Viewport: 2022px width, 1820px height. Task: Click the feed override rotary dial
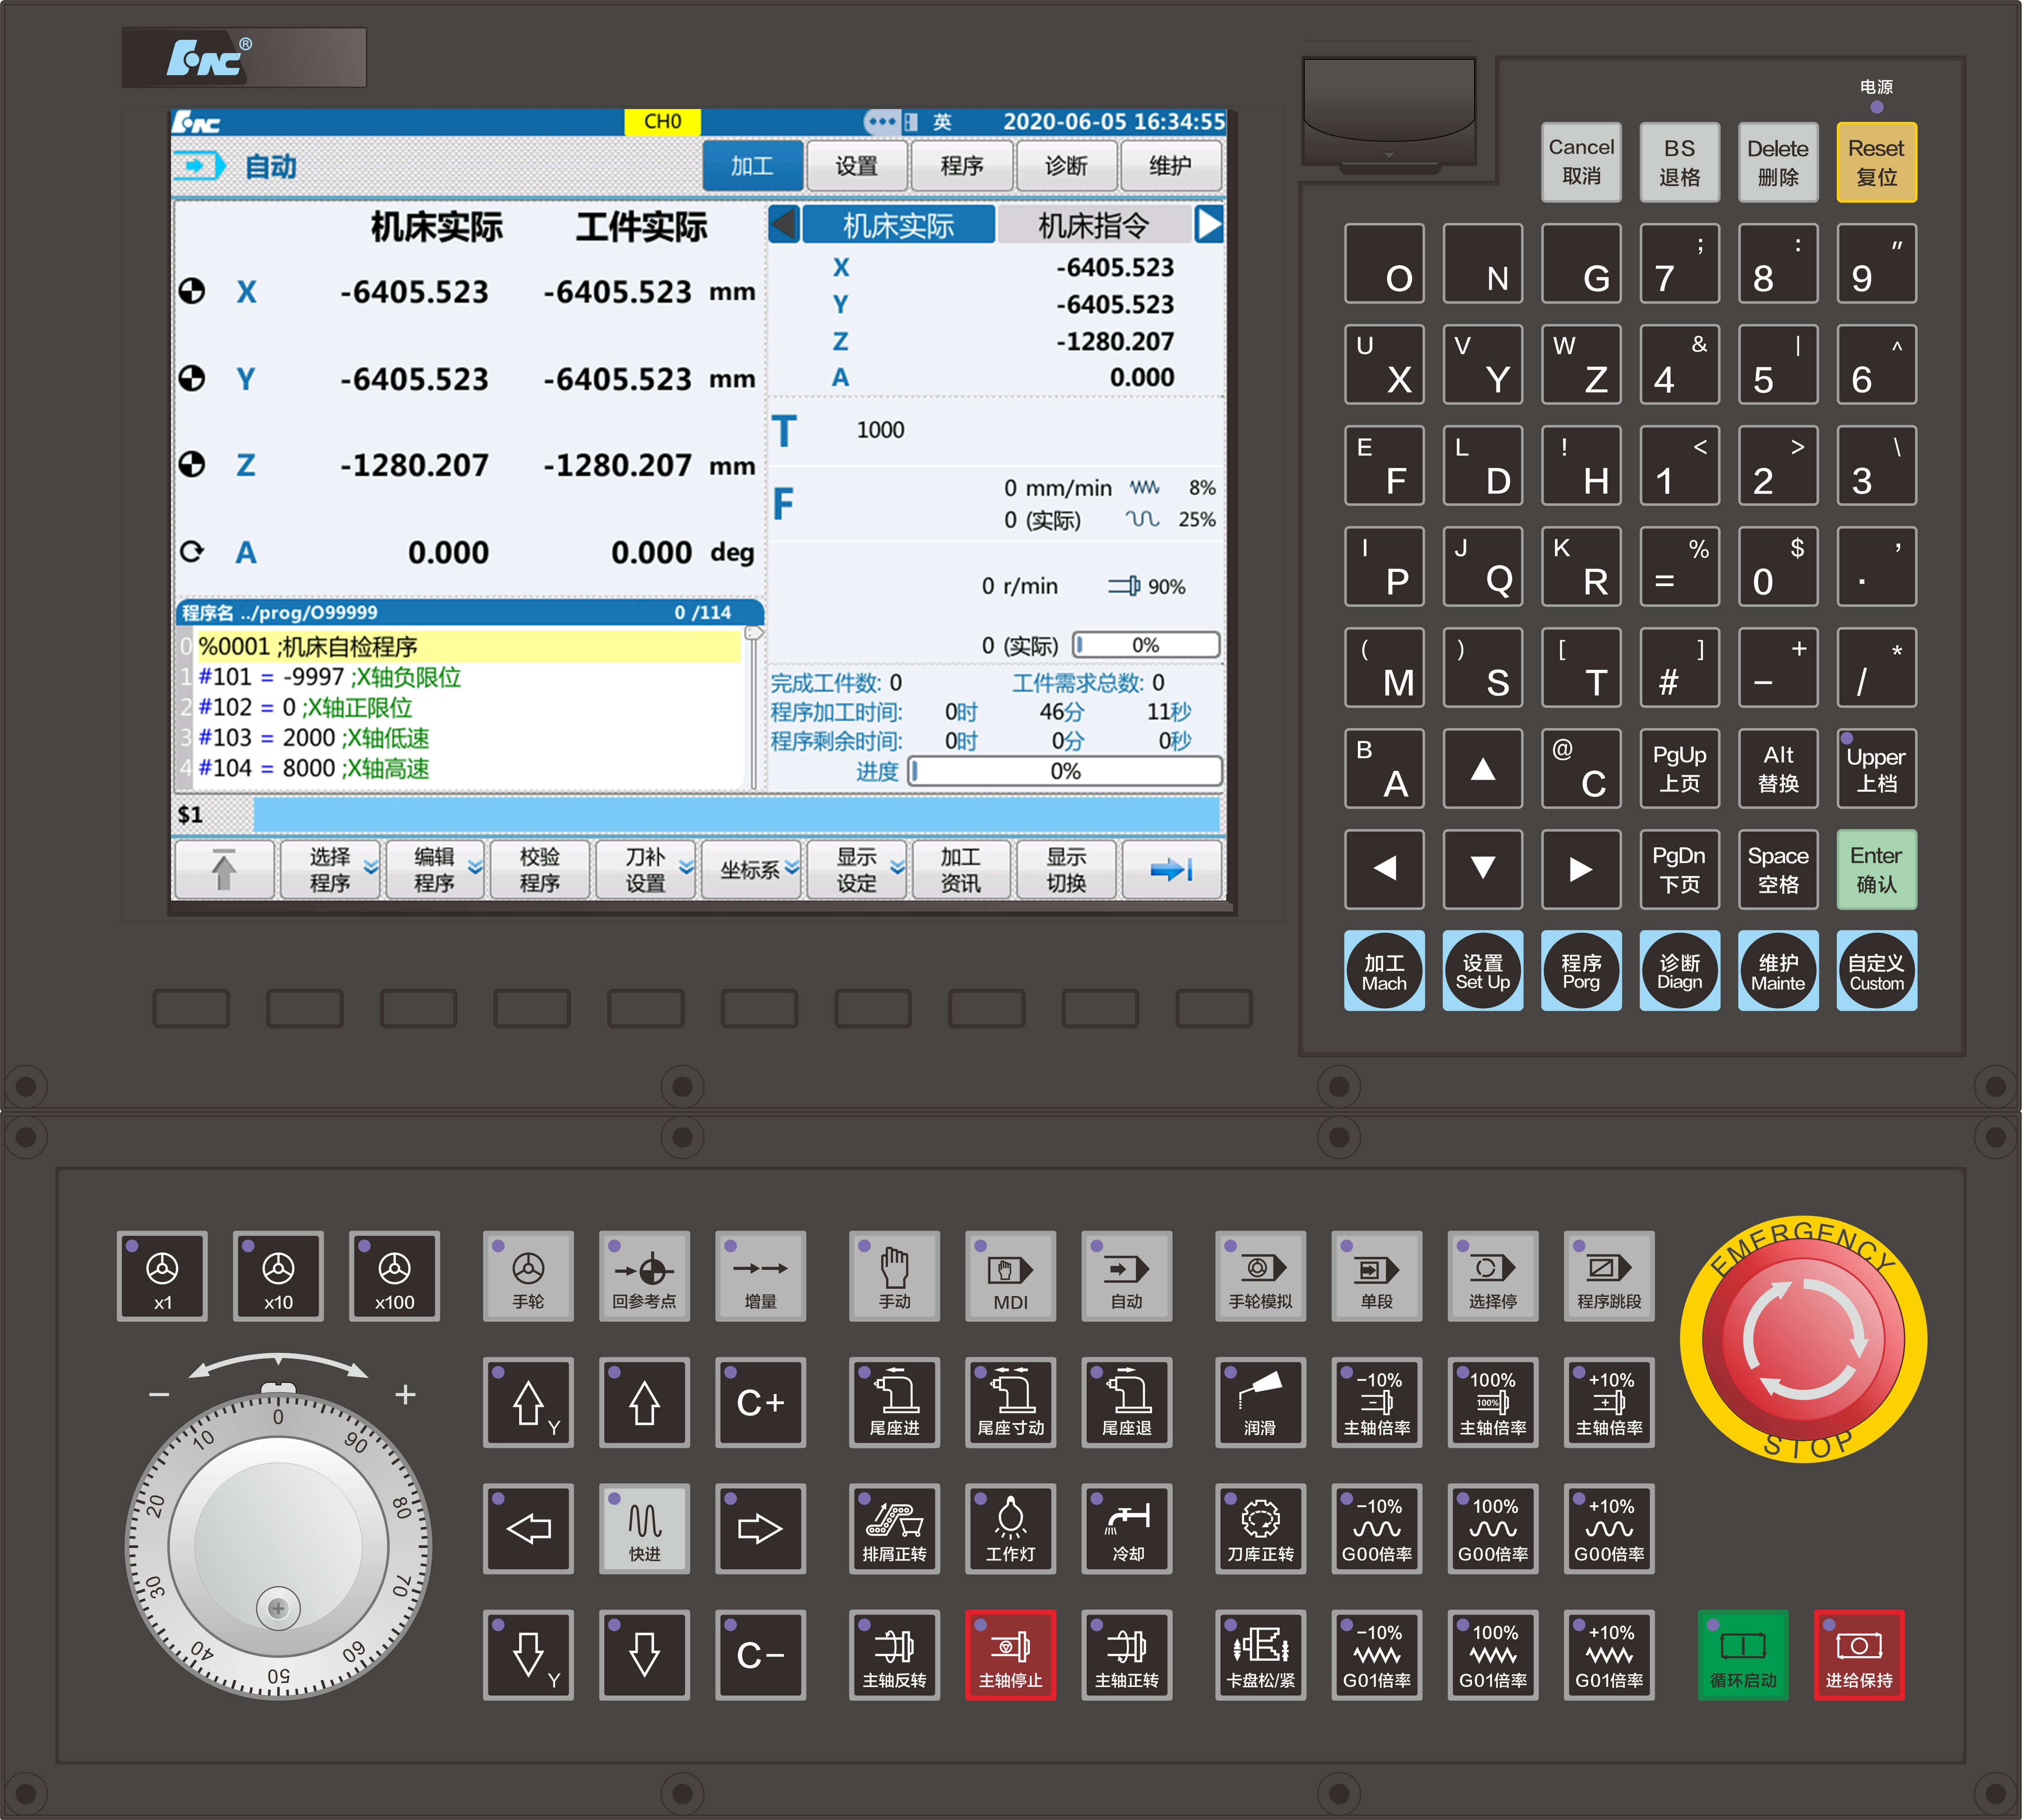click(278, 1546)
